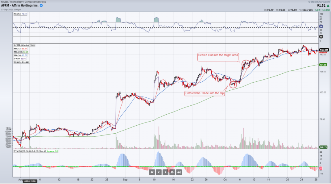
Task: Click the volume value V: 423.718k
Action: pyautogui.click(x=306, y=10)
